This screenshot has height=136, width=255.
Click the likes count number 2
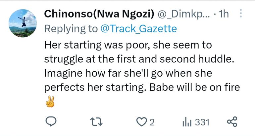[152, 122]
